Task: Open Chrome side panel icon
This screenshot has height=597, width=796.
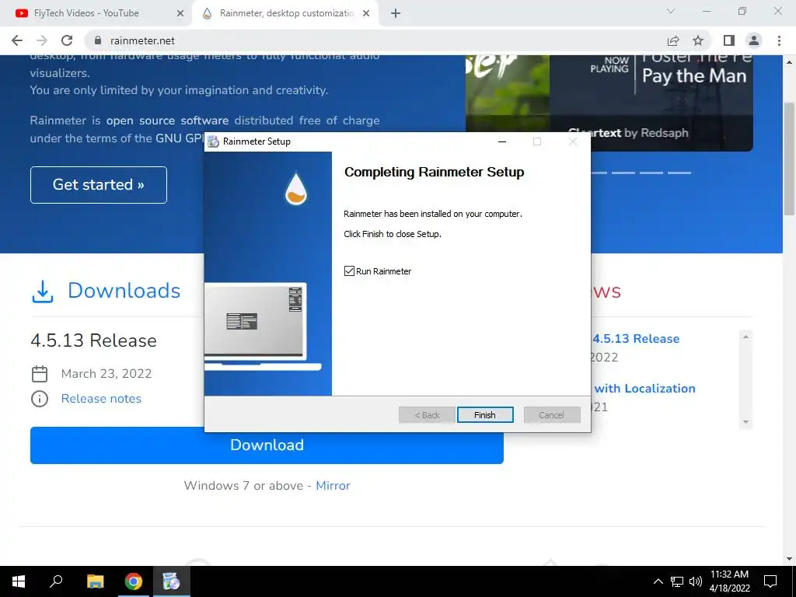Action: (729, 40)
